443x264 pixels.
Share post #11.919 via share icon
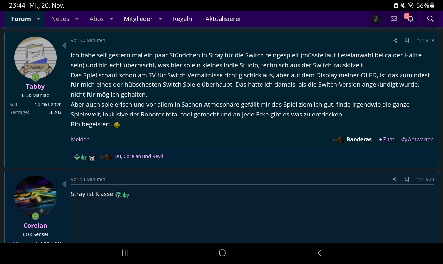[395, 40]
